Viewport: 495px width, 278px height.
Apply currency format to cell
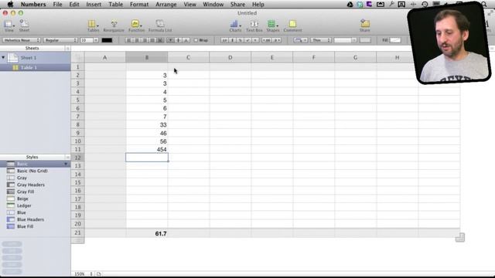point(232,40)
